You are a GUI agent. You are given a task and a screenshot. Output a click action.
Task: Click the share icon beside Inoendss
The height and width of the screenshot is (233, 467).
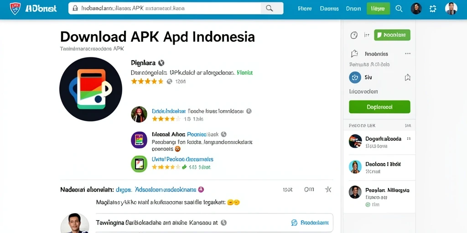tap(354, 54)
